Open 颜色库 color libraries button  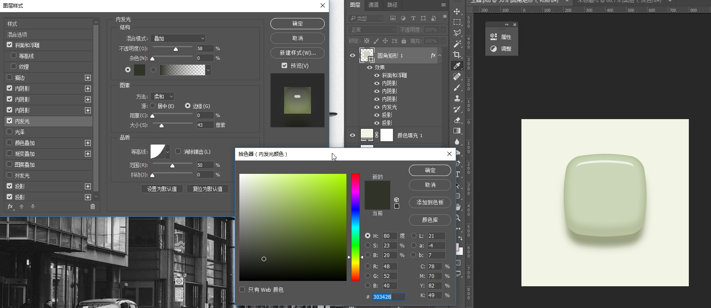pyautogui.click(x=430, y=220)
